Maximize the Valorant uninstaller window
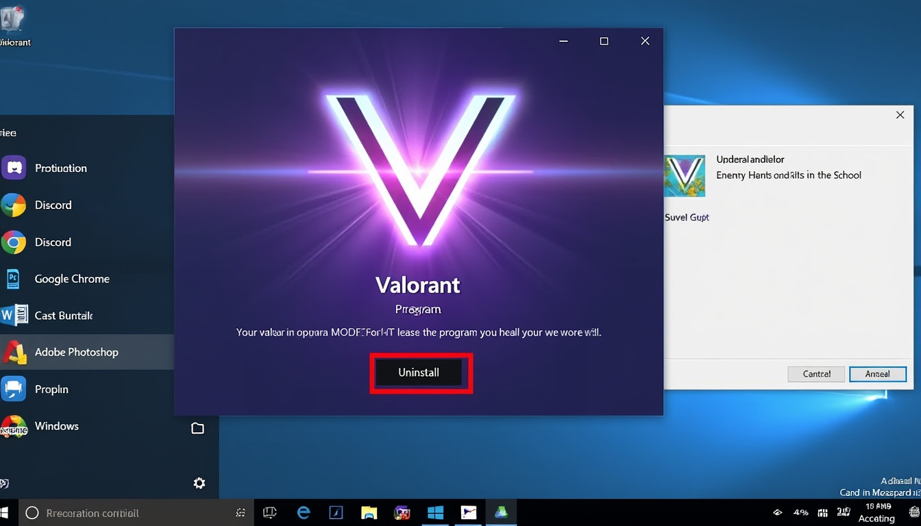The image size is (921, 526). (x=604, y=41)
